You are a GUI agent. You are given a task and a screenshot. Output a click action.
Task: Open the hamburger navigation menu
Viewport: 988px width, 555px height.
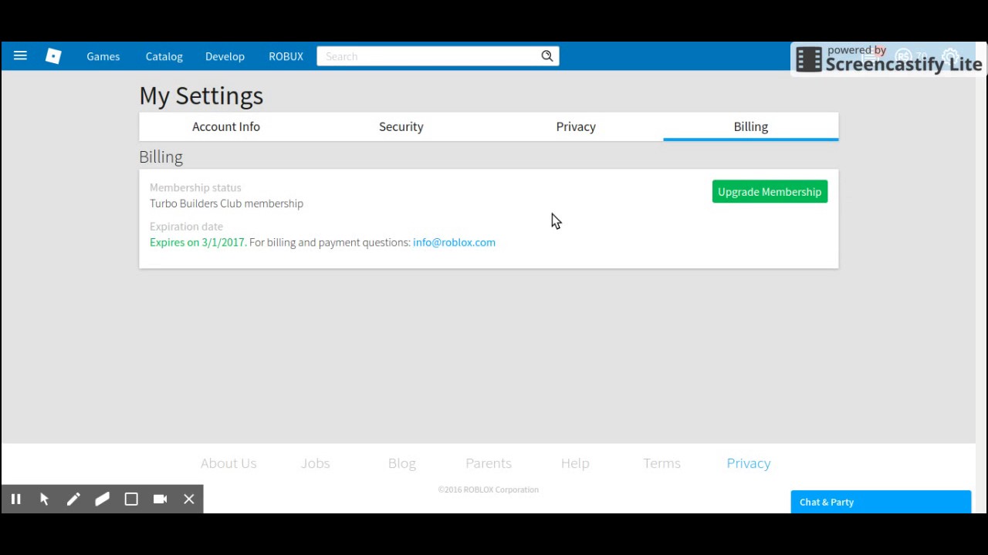20,55
